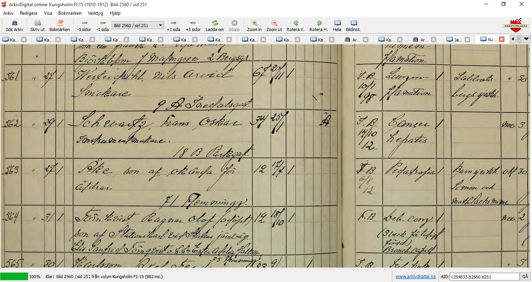Open the Bokmärken menu in the menu bar
This screenshot has width=532, height=282.
tap(70, 13)
